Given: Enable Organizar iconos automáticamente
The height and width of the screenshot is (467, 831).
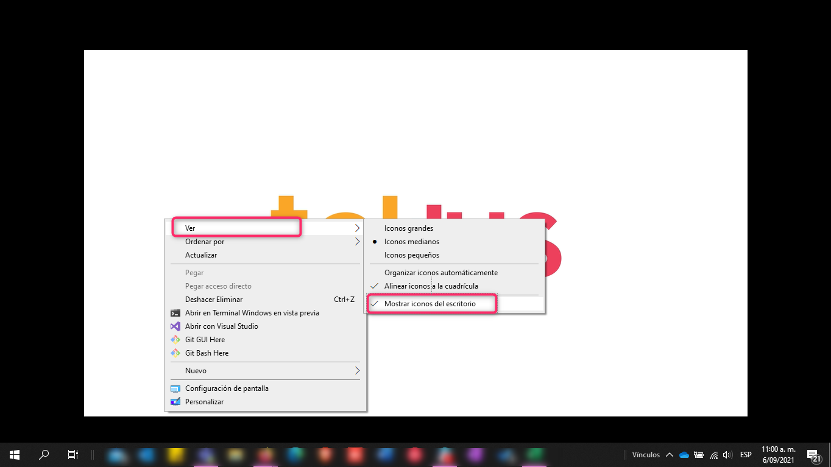Looking at the screenshot, I should pos(440,273).
